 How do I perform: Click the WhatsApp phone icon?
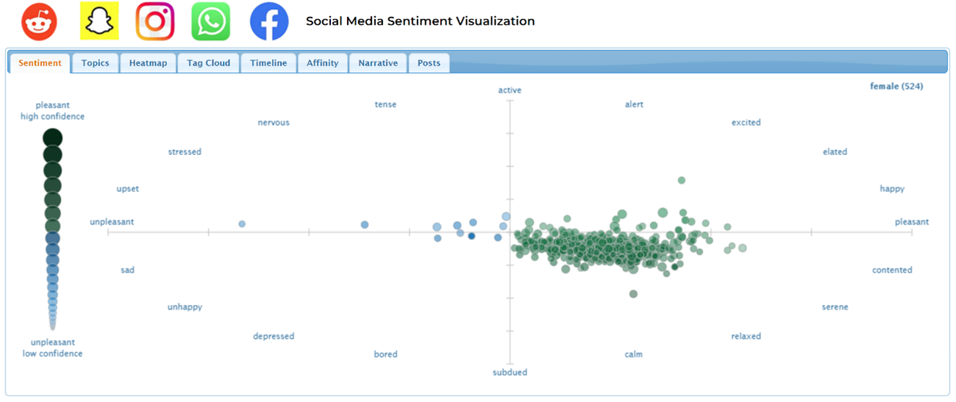(x=211, y=21)
